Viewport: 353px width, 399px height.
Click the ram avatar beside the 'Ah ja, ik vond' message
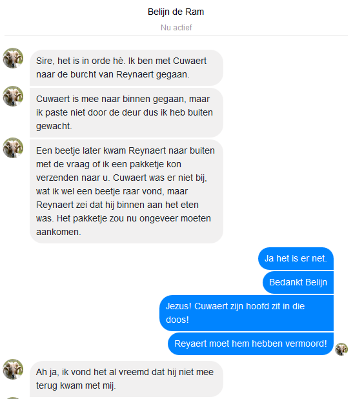coord(13,369)
